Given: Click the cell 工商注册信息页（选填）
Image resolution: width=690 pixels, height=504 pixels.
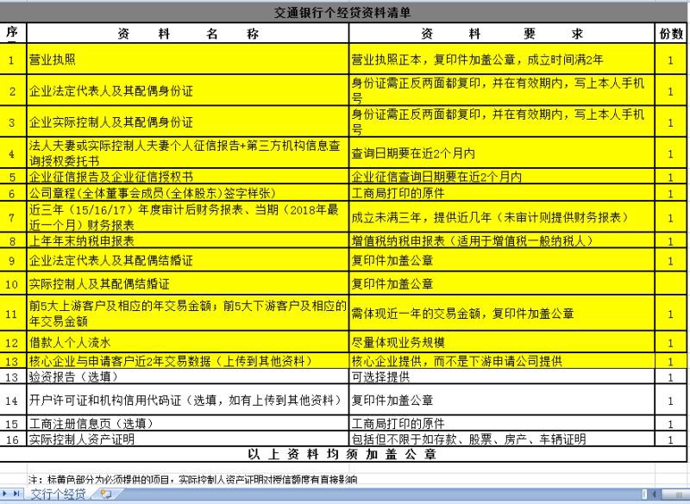Looking at the screenshot, I should pos(188,424).
